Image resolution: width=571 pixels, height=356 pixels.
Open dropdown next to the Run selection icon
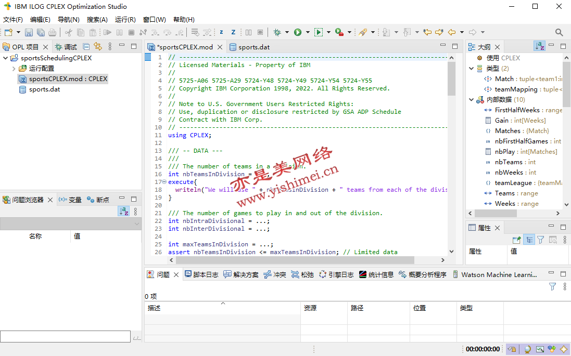tap(328, 32)
